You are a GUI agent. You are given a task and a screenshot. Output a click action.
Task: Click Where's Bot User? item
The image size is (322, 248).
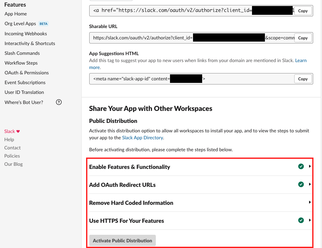pos(24,102)
